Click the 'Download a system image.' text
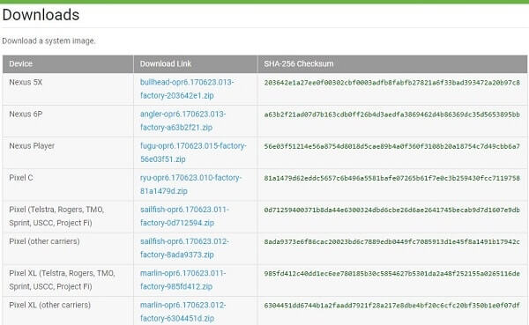The height and width of the screenshot is (325, 529). coord(48,41)
